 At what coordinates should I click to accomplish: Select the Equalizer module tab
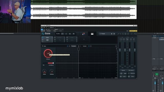pos(60,39)
